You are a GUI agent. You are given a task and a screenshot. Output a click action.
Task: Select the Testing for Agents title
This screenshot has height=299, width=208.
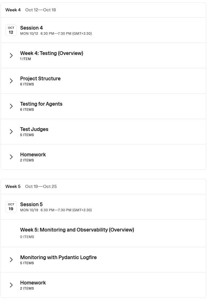[41, 104]
